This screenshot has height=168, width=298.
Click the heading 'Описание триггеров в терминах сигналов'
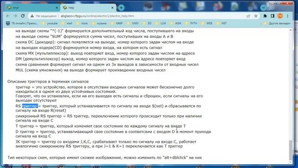coord(48,82)
